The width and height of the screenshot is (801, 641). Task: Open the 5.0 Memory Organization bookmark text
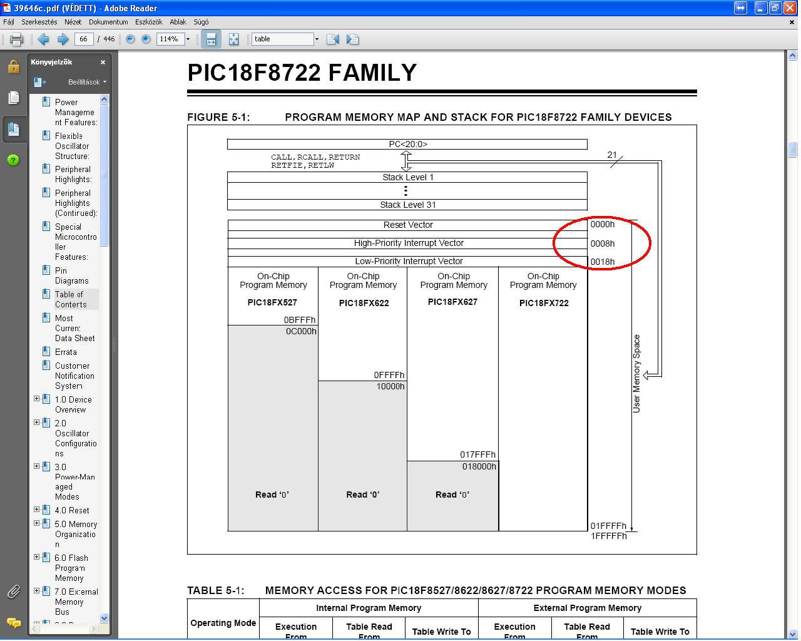tap(76, 534)
